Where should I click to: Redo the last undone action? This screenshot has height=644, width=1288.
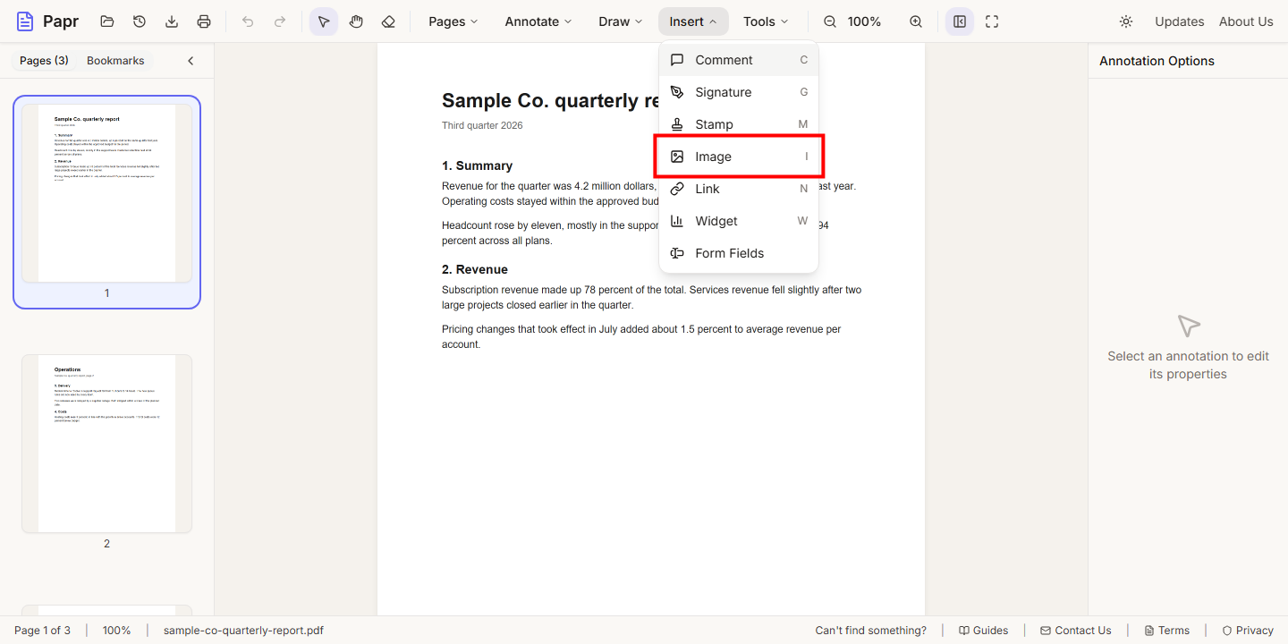[x=280, y=21]
